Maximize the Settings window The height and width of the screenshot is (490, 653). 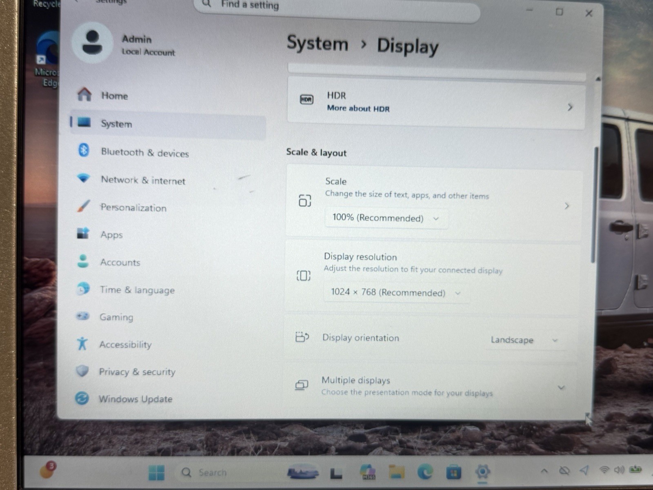pos(559,12)
